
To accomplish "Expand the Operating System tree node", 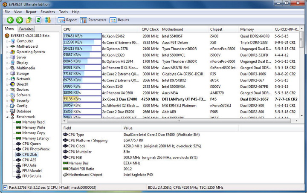I will point(7,52).
